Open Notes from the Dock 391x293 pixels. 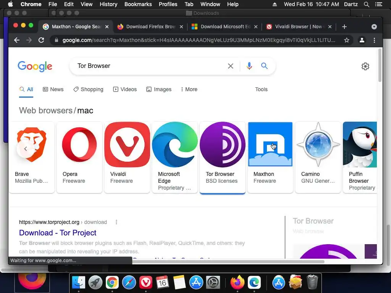[x=179, y=282]
